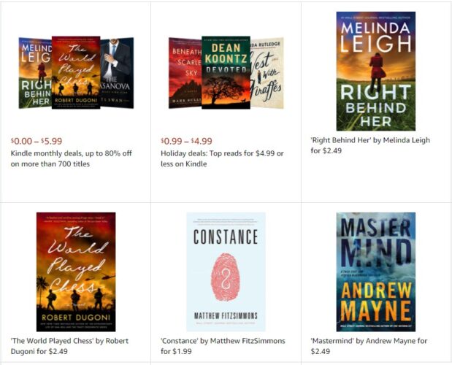The height and width of the screenshot is (365, 452).
Task: Open the Constance fingerprint book cover
Action: (x=226, y=272)
